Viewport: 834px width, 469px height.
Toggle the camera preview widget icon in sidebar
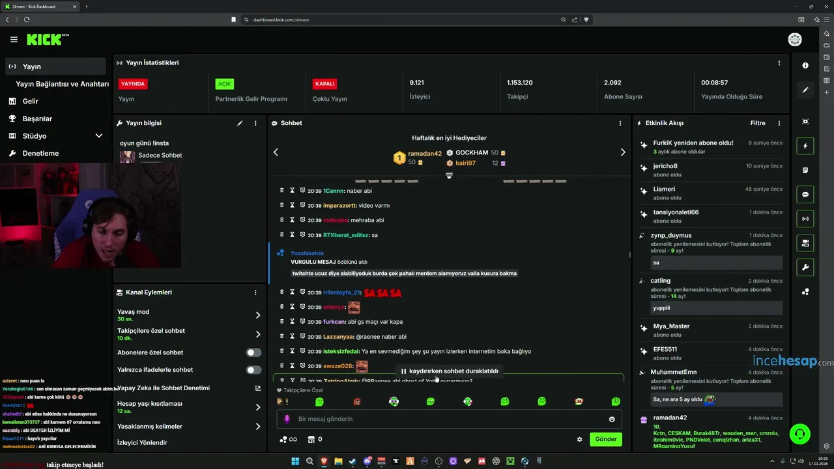tap(805, 243)
